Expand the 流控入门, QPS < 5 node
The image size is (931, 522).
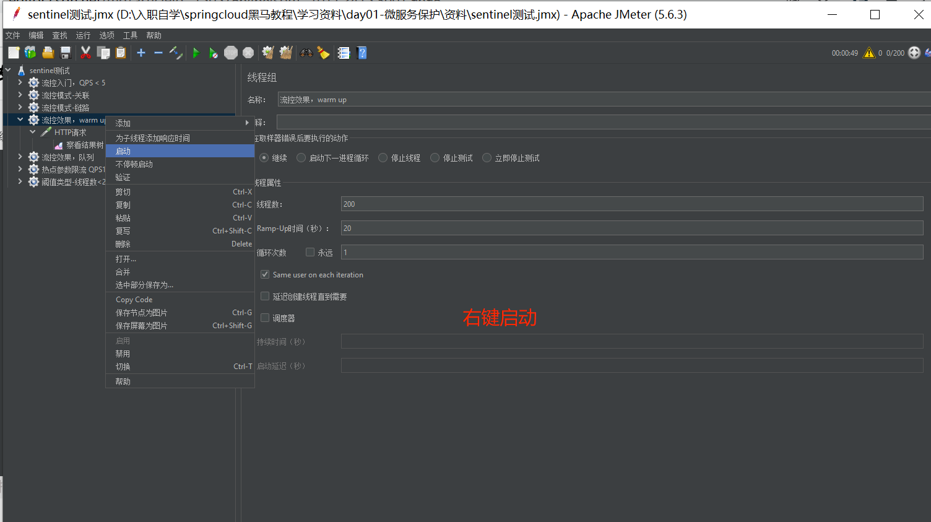pyautogui.click(x=20, y=82)
